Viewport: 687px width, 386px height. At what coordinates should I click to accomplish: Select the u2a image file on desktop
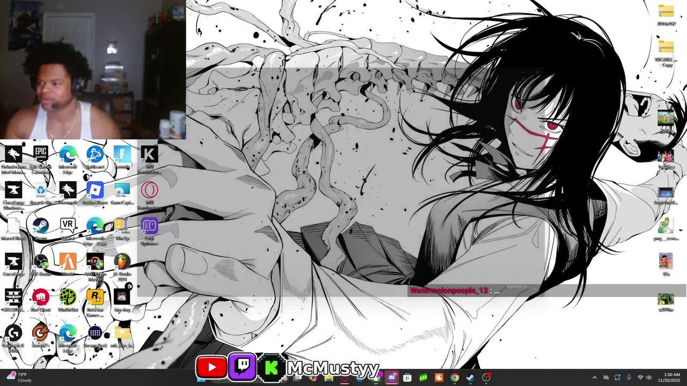666,265
